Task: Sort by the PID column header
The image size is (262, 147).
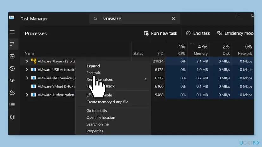Action: (160, 53)
